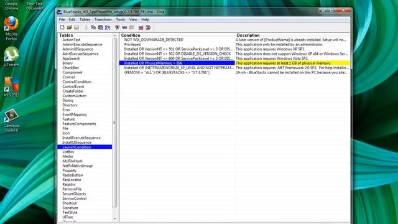This screenshot has height=224, width=398.
Task: Select the Windows XP SP3 description cell
Action: 292,49
